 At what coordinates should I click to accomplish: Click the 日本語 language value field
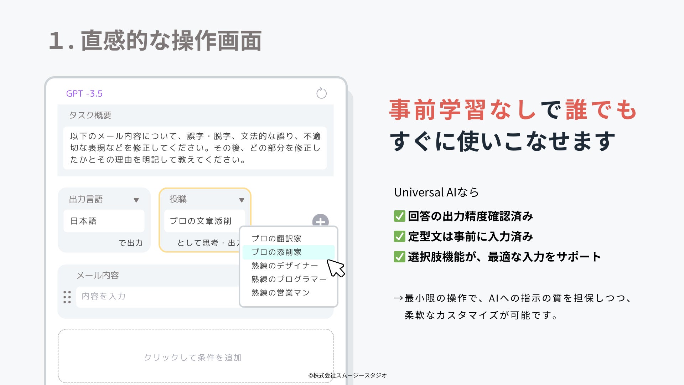tap(104, 221)
